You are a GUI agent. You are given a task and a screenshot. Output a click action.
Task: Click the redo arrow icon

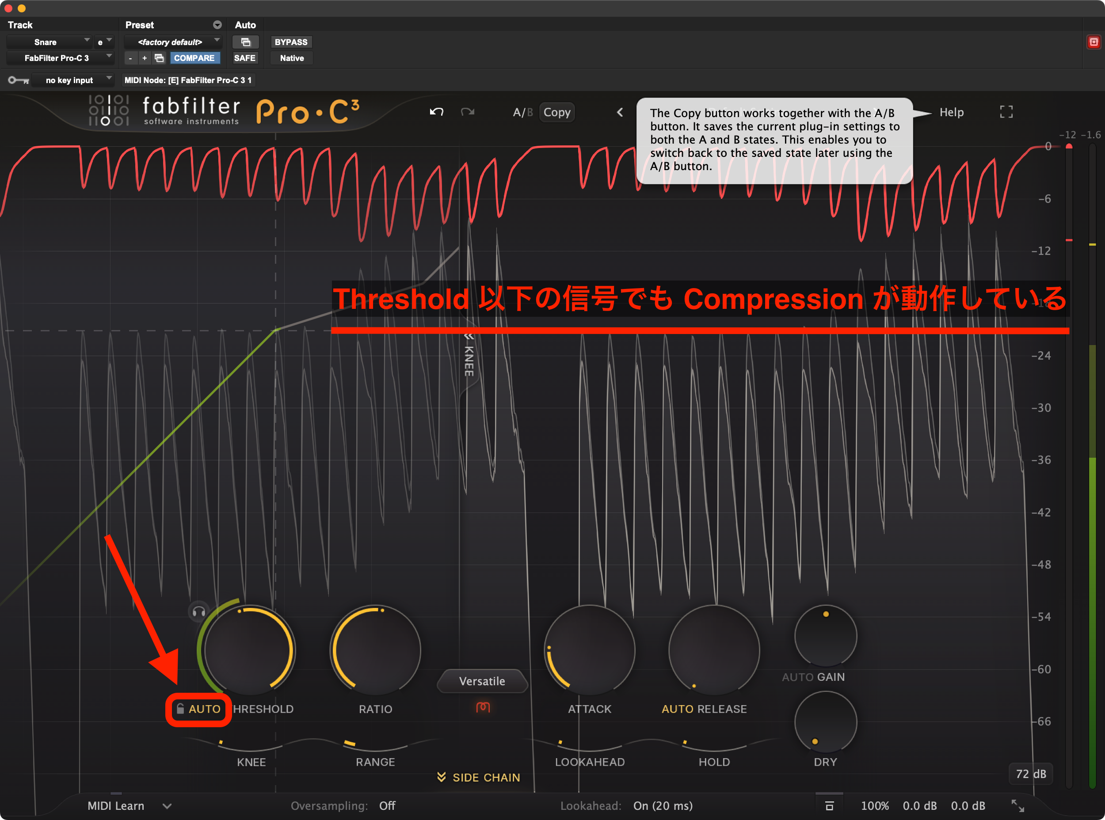coord(467,112)
